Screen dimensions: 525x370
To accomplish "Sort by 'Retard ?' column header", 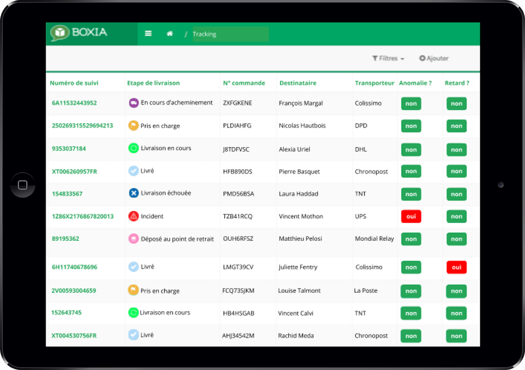I will [x=457, y=83].
